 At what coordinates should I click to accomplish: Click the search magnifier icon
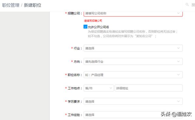(x=187, y=5)
